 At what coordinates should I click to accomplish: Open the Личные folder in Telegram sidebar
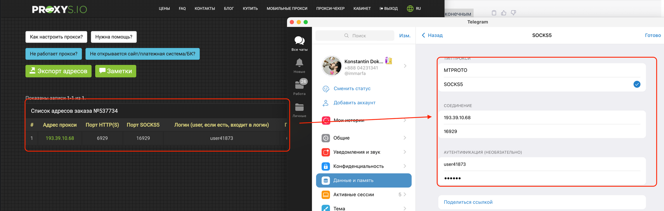[299, 110]
